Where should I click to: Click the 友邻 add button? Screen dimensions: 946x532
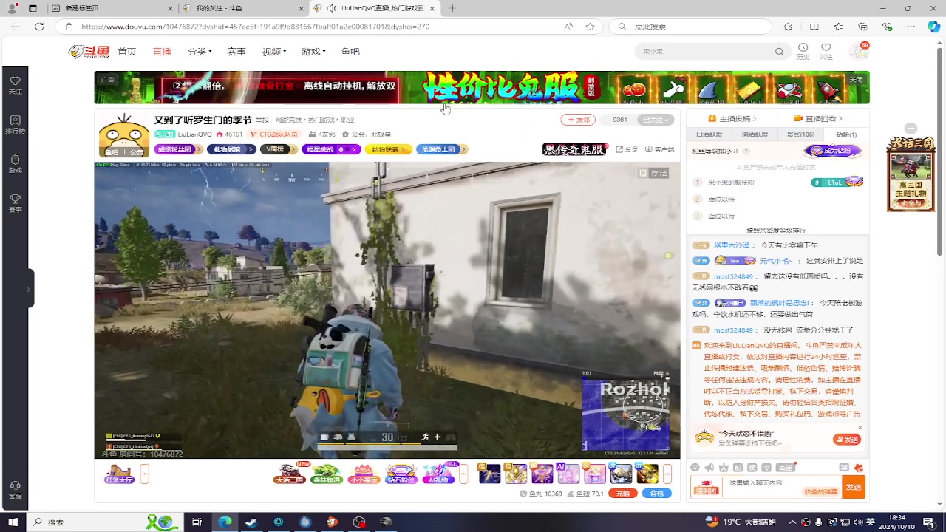578,120
